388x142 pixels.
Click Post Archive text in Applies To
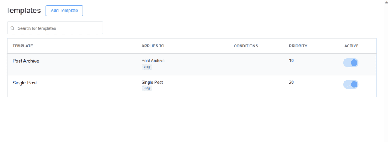(x=153, y=61)
